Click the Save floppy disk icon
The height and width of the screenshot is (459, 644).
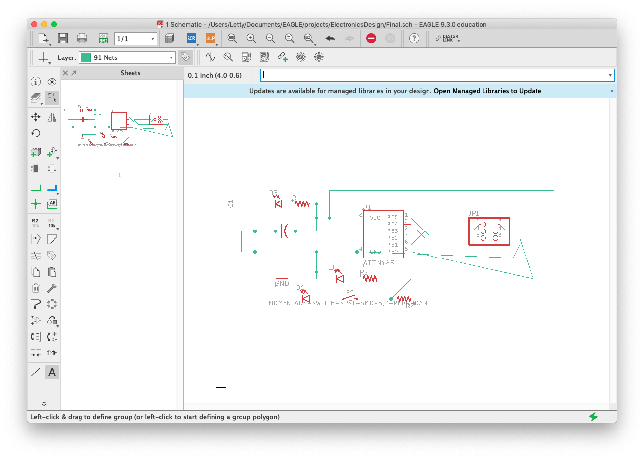62,38
